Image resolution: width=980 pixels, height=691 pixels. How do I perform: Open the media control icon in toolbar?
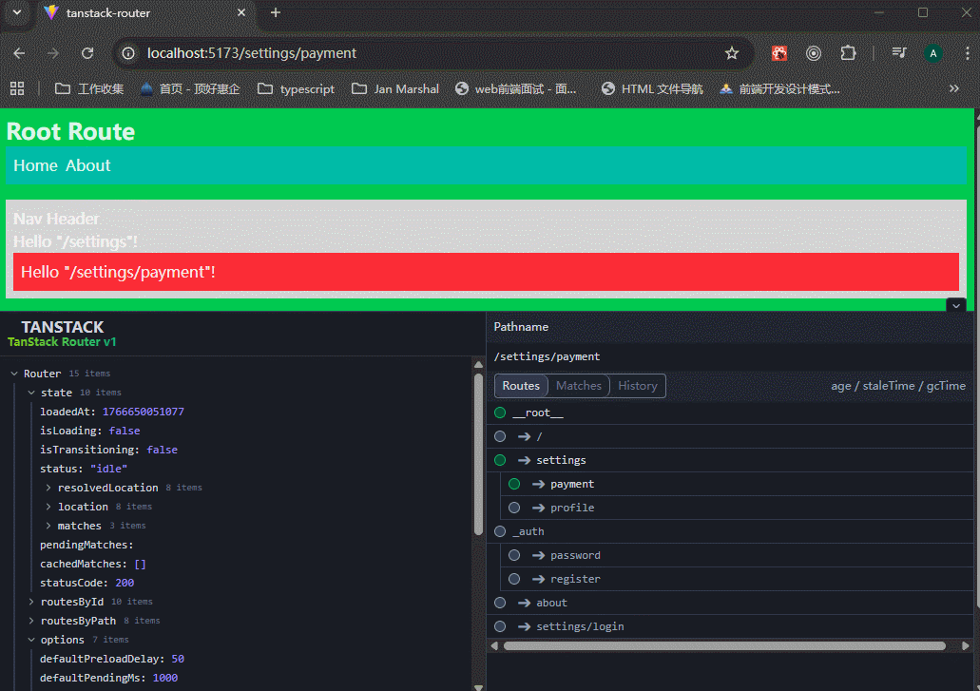(x=898, y=53)
